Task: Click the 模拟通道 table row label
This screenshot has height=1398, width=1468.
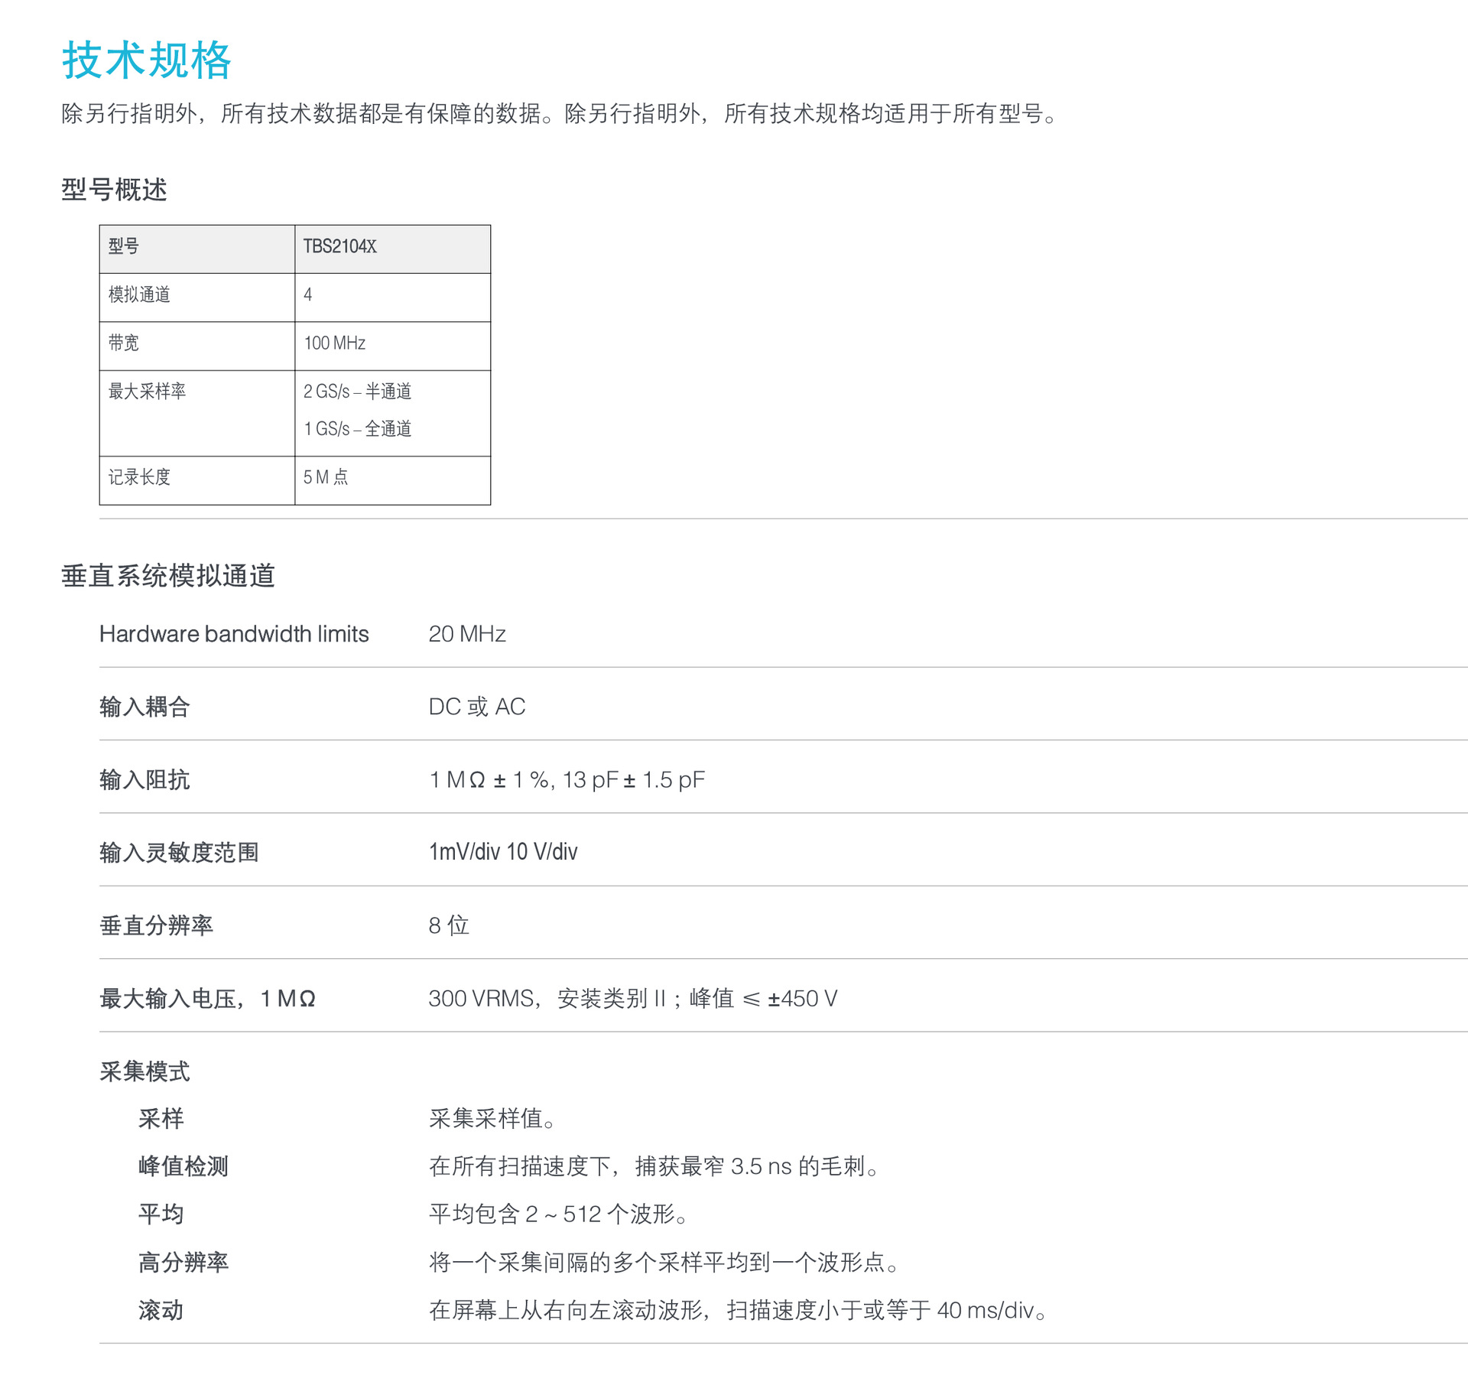Action: click(139, 294)
